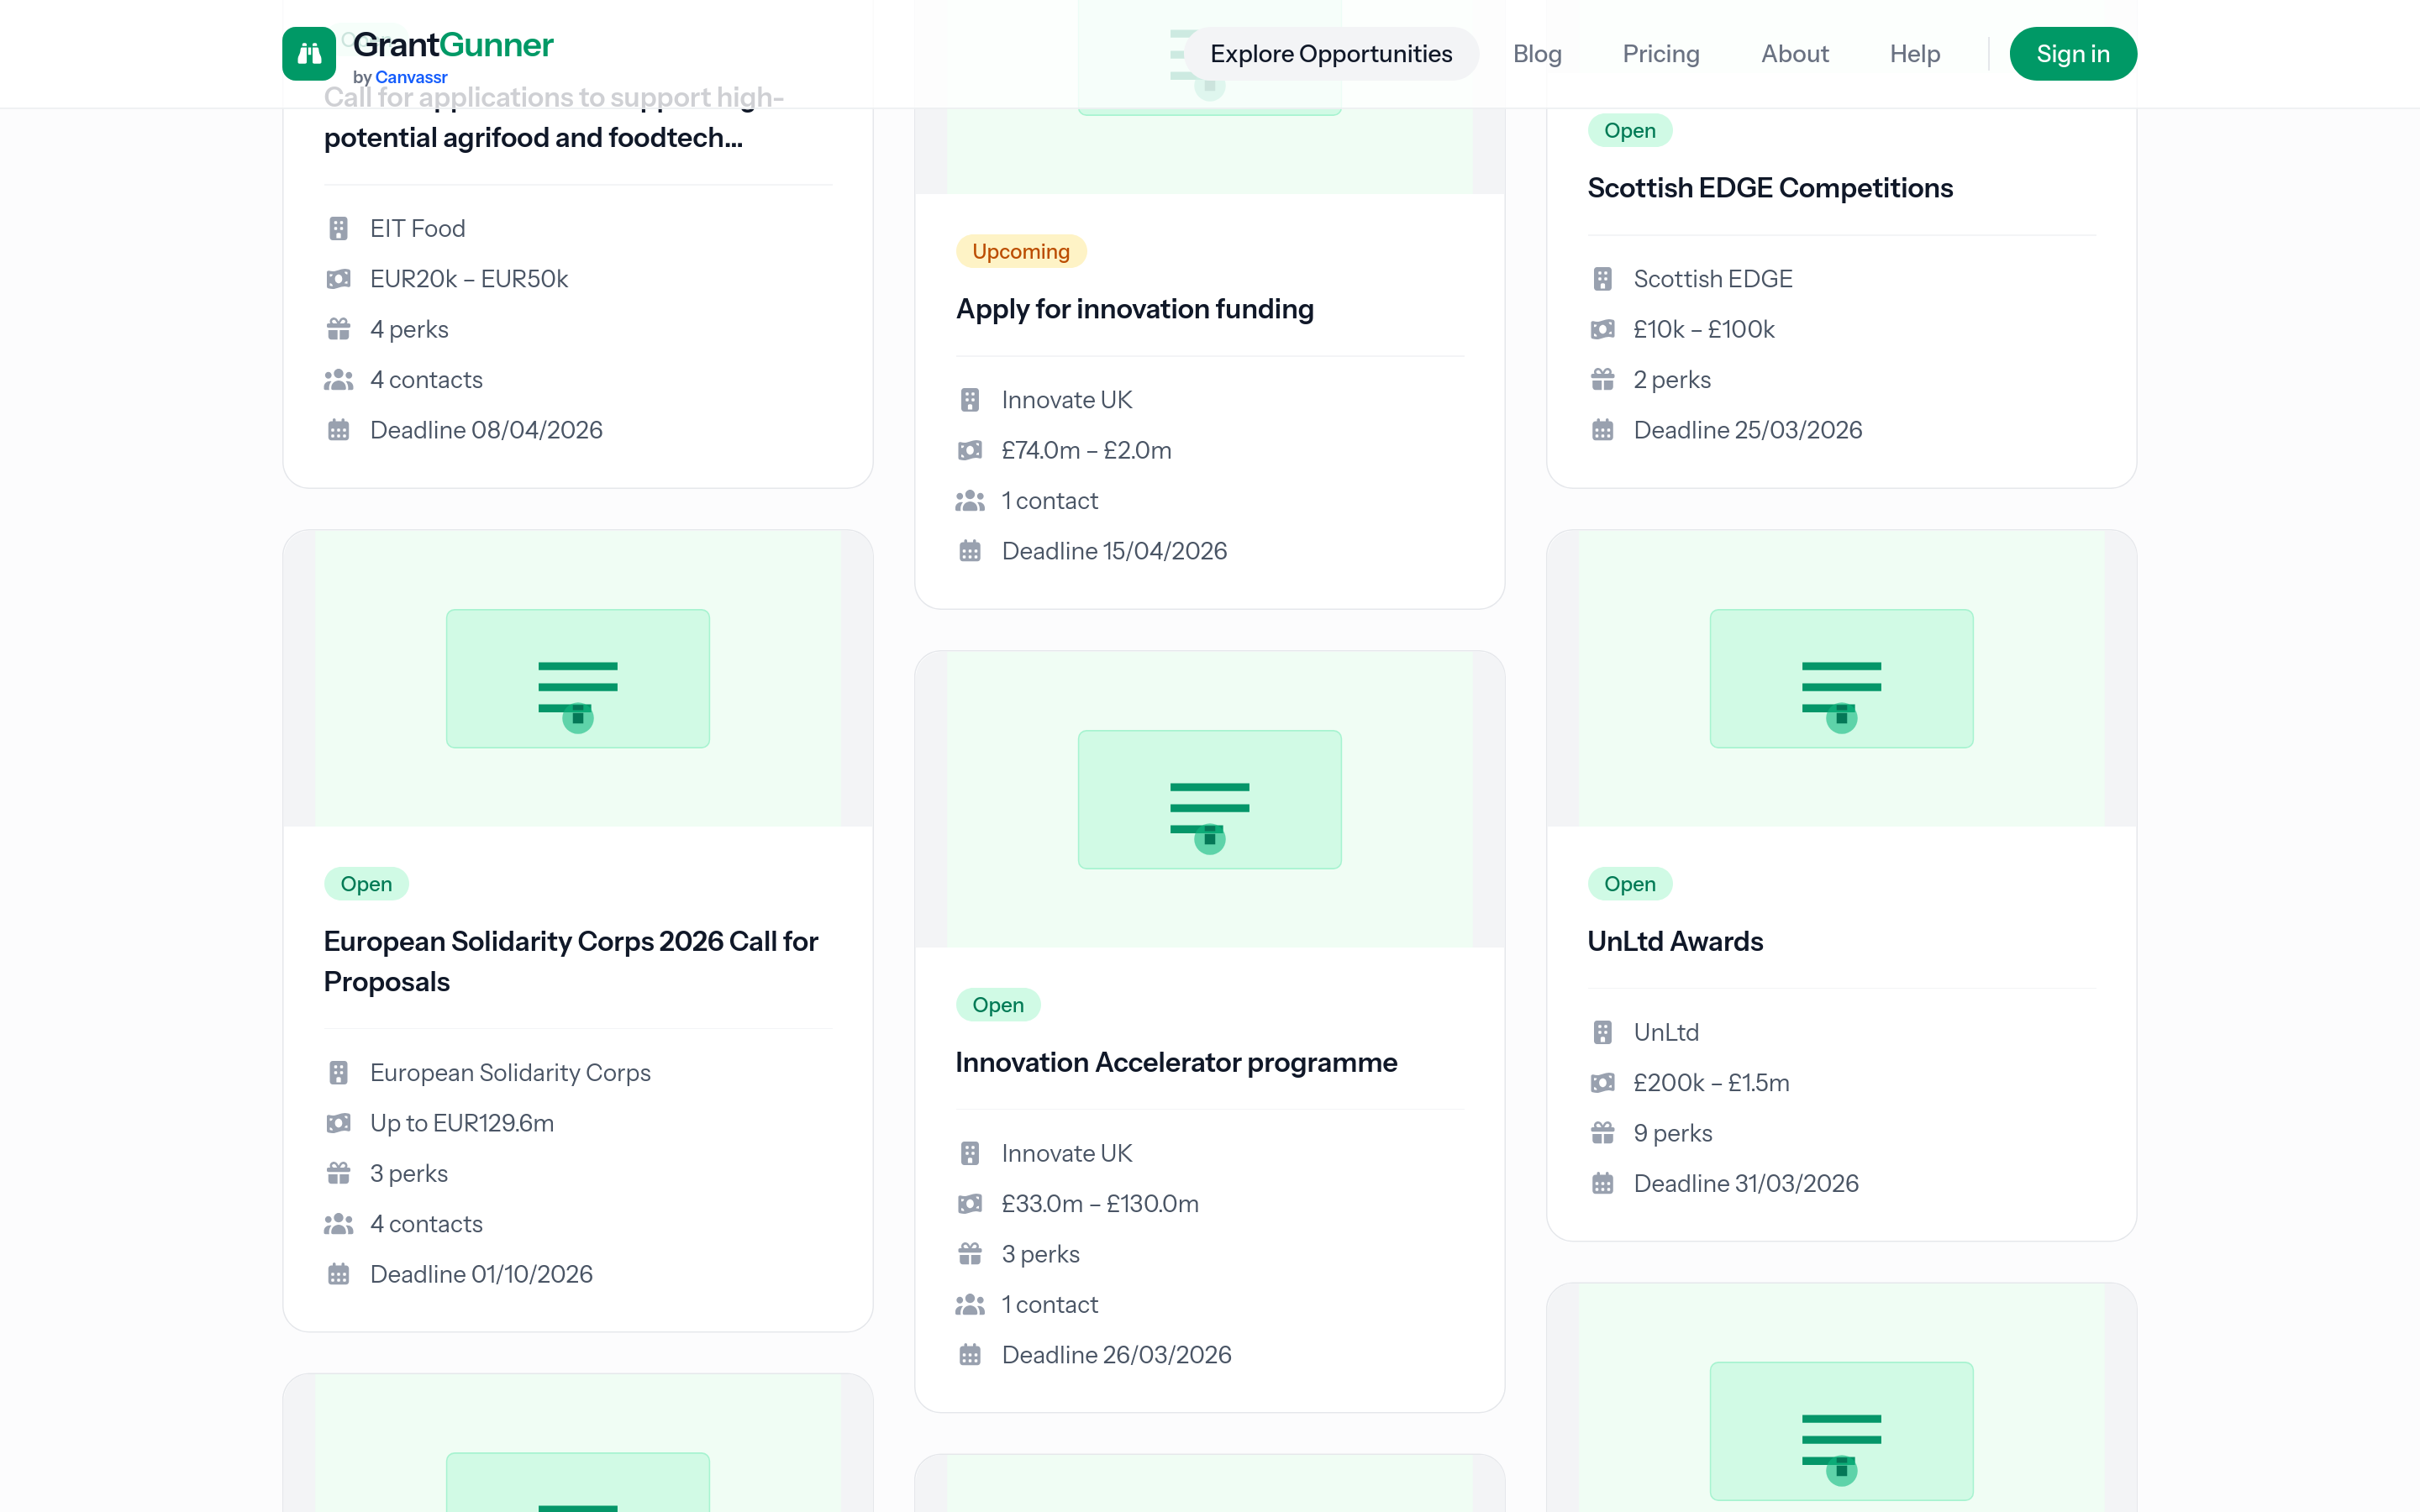This screenshot has width=2420, height=1512.
Task: Follow the Canvassr link under logo
Action: (x=411, y=77)
